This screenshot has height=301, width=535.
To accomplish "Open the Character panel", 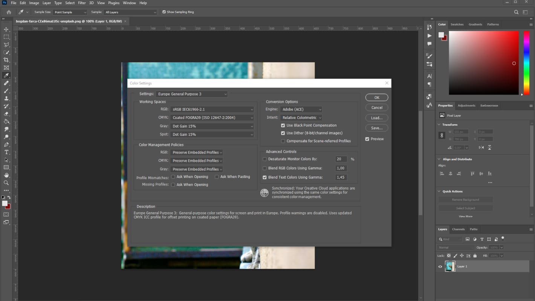I will 429,76.
